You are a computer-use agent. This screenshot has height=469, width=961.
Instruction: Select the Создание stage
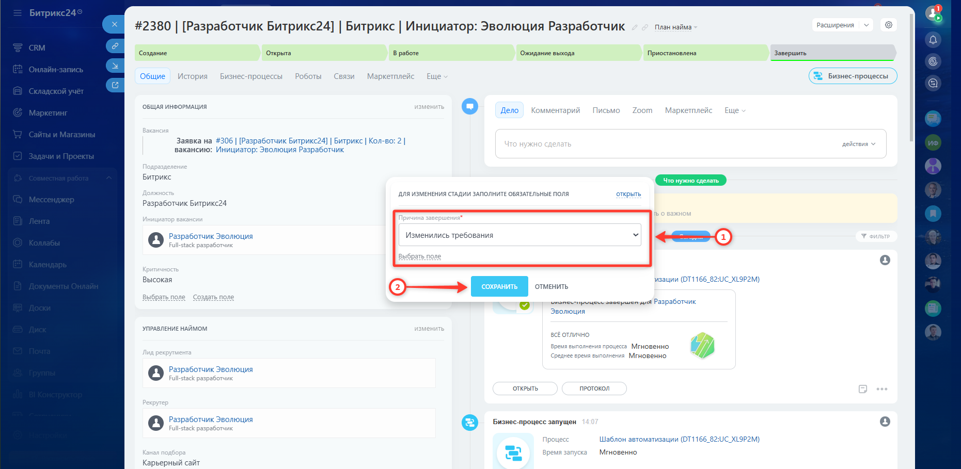pos(197,53)
